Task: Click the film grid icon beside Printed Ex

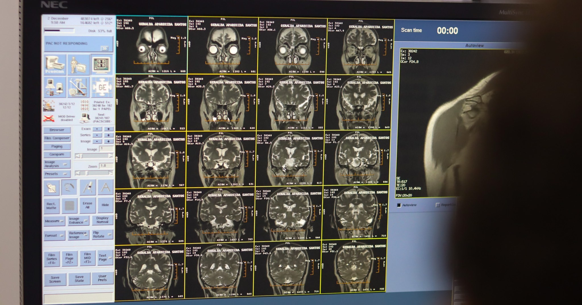Action: pyautogui.click(x=84, y=105)
